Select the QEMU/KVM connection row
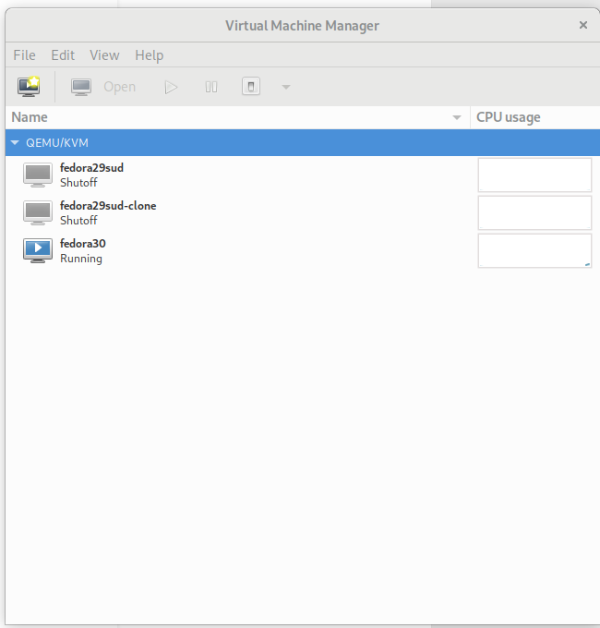 coord(303,142)
